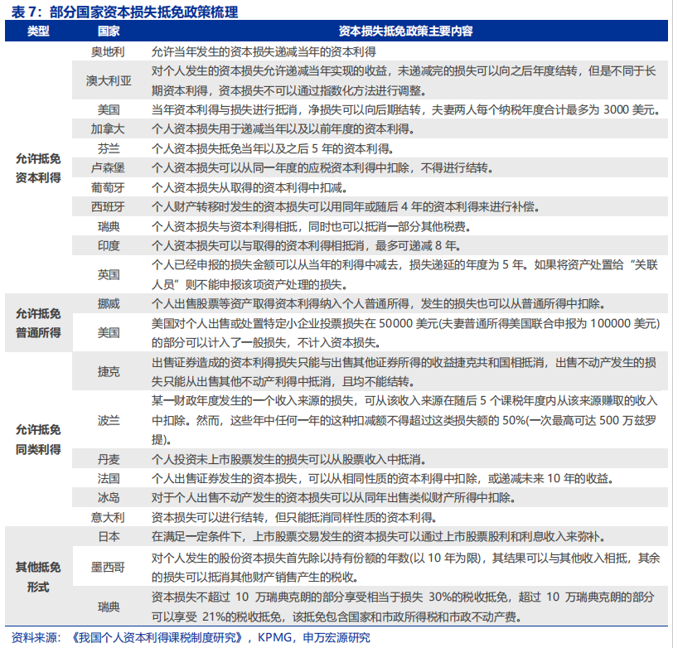This screenshot has height=648, width=673.
Task: Click the column header 国家
Action: [108, 31]
